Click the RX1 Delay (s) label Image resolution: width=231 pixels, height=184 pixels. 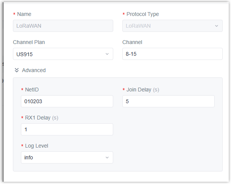point(42,118)
